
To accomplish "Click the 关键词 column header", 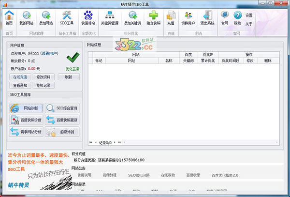I will pos(188,61).
